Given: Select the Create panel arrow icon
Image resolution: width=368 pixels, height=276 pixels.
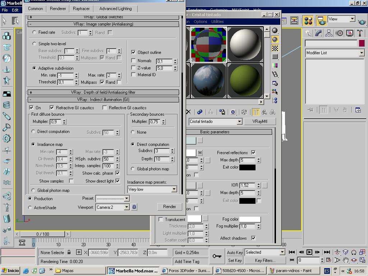Looking at the screenshot, I should [308, 33].
